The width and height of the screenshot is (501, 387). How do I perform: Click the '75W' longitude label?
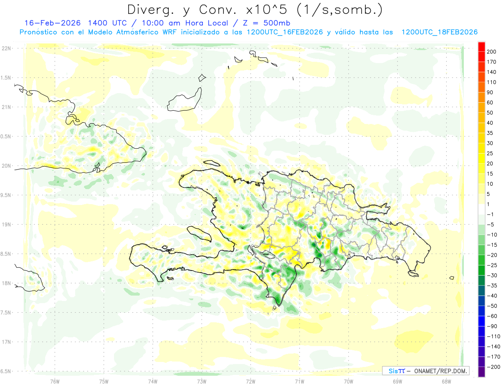[104, 381]
